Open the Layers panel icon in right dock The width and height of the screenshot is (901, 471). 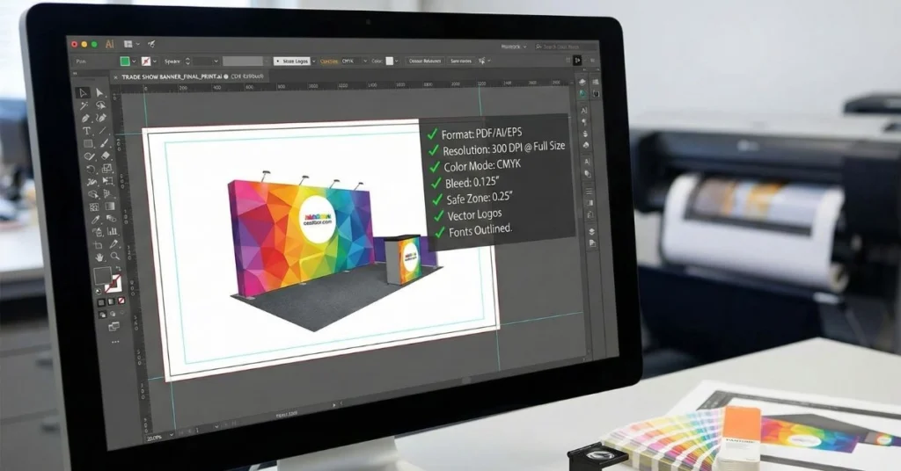tap(592, 231)
